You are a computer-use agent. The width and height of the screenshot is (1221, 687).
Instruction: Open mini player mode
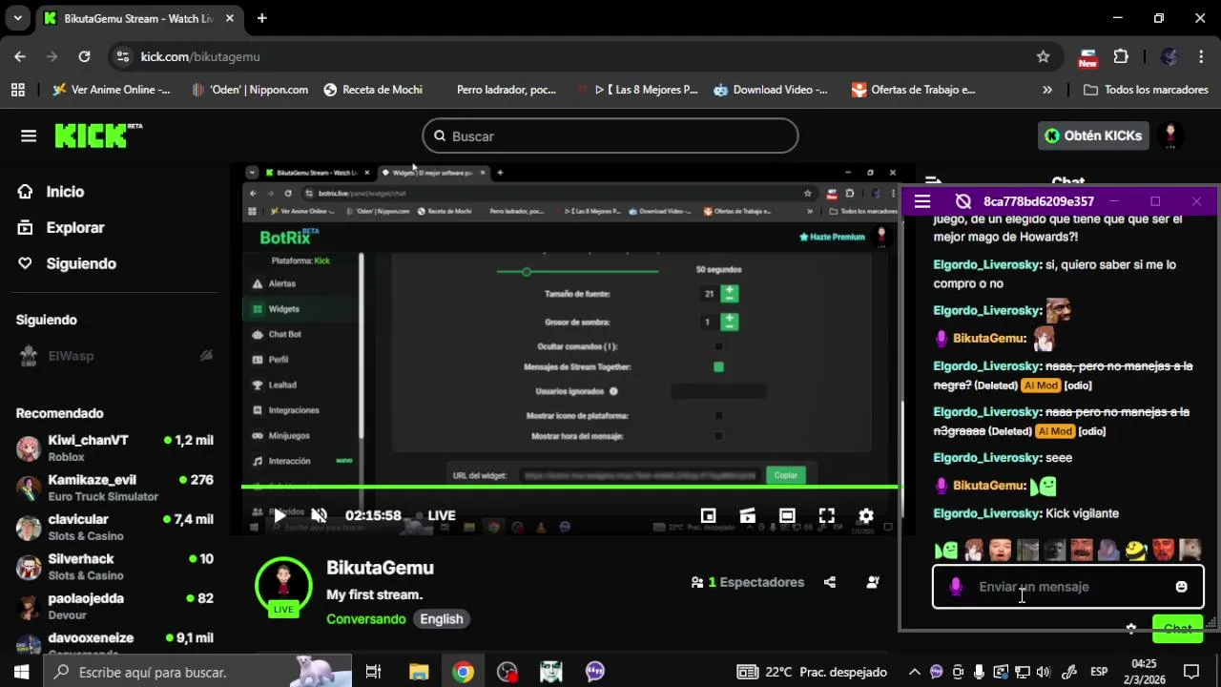click(708, 515)
